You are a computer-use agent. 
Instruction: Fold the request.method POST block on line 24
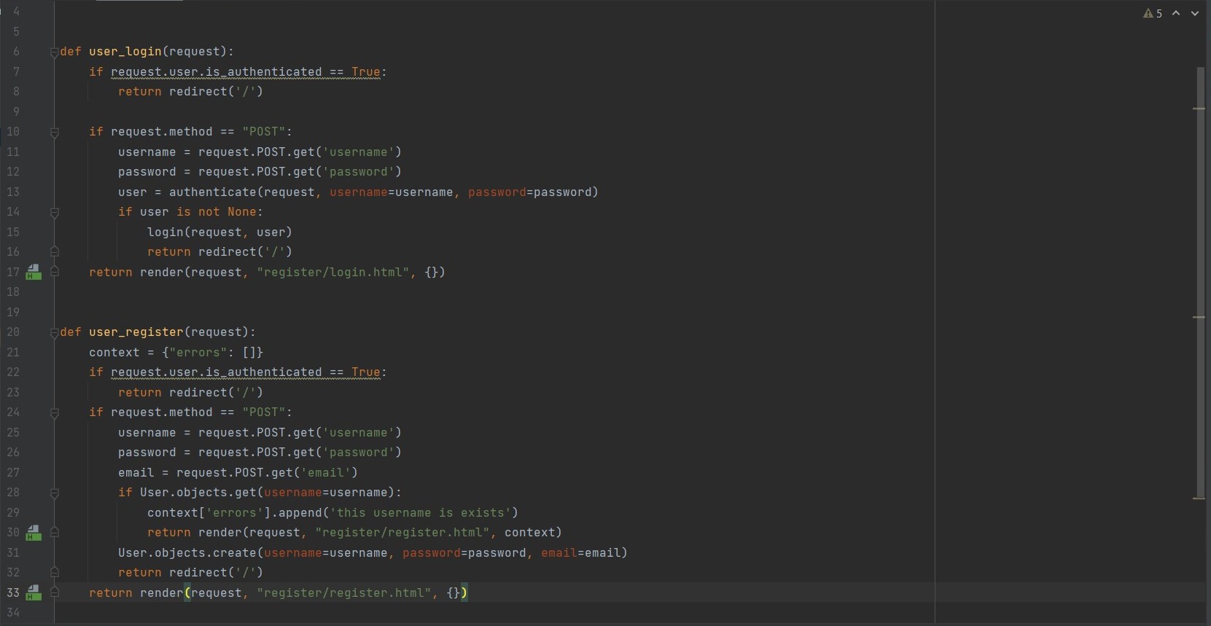[54, 413]
